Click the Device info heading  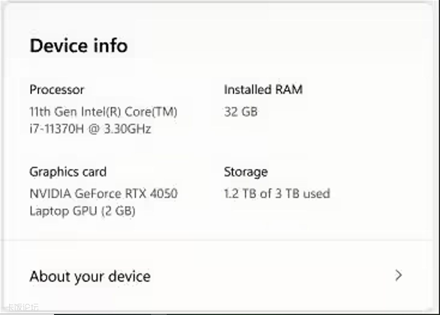click(79, 45)
